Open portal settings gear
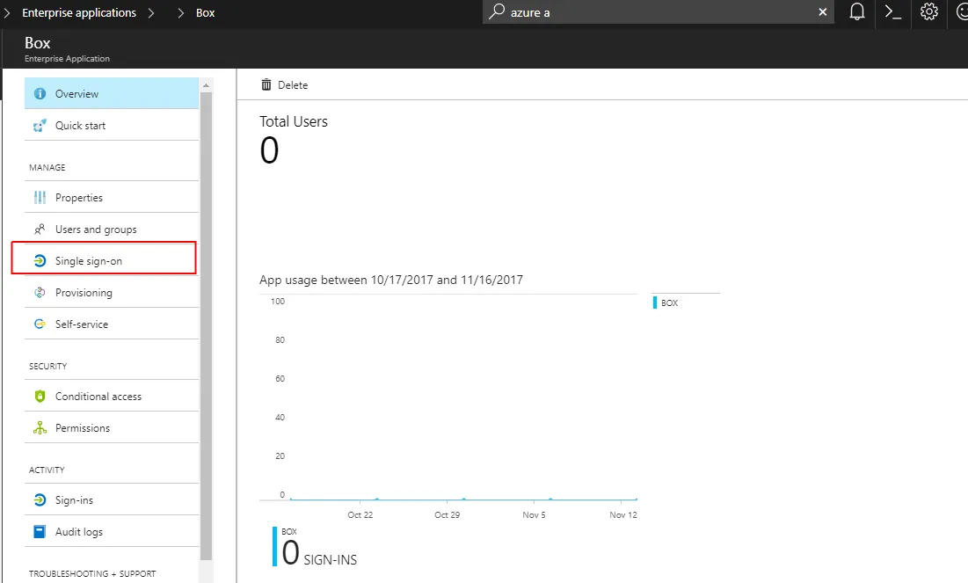This screenshot has height=583, width=968. pos(928,11)
